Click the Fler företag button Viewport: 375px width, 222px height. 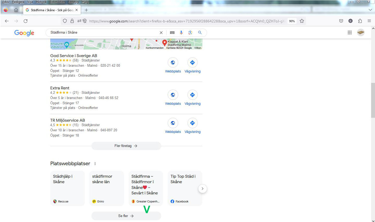point(126,146)
